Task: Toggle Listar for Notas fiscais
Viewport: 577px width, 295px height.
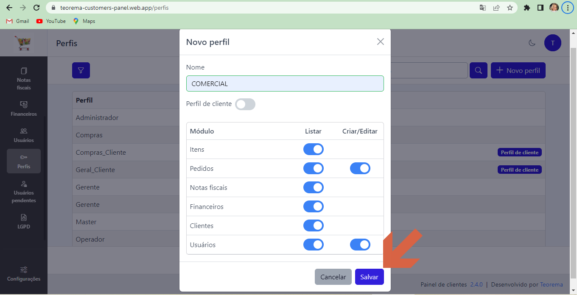Action: [x=314, y=187]
